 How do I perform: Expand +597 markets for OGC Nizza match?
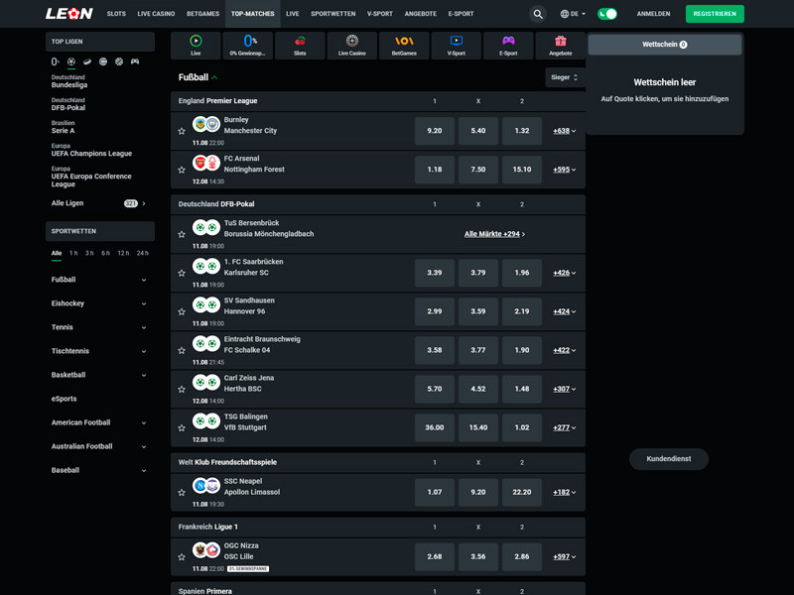pos(564,556)
